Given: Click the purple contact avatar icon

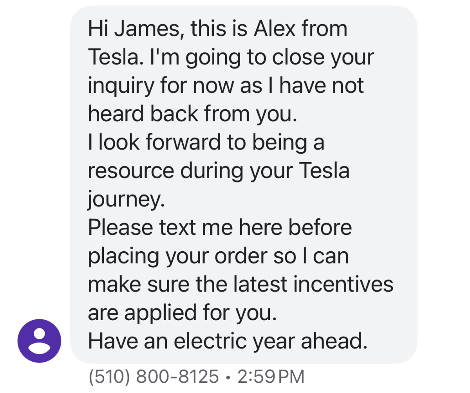Looking at the screenshot, I should pos(39,341).
